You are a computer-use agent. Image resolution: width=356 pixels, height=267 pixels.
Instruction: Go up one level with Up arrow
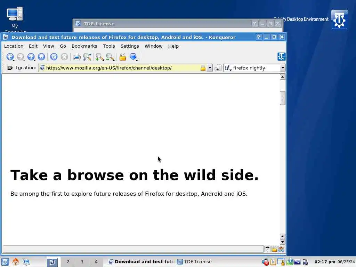click(31, 57)
